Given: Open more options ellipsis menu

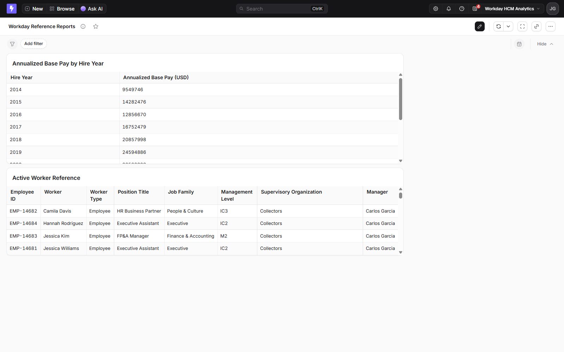Looking at the screenshot, I should point(551,26).
